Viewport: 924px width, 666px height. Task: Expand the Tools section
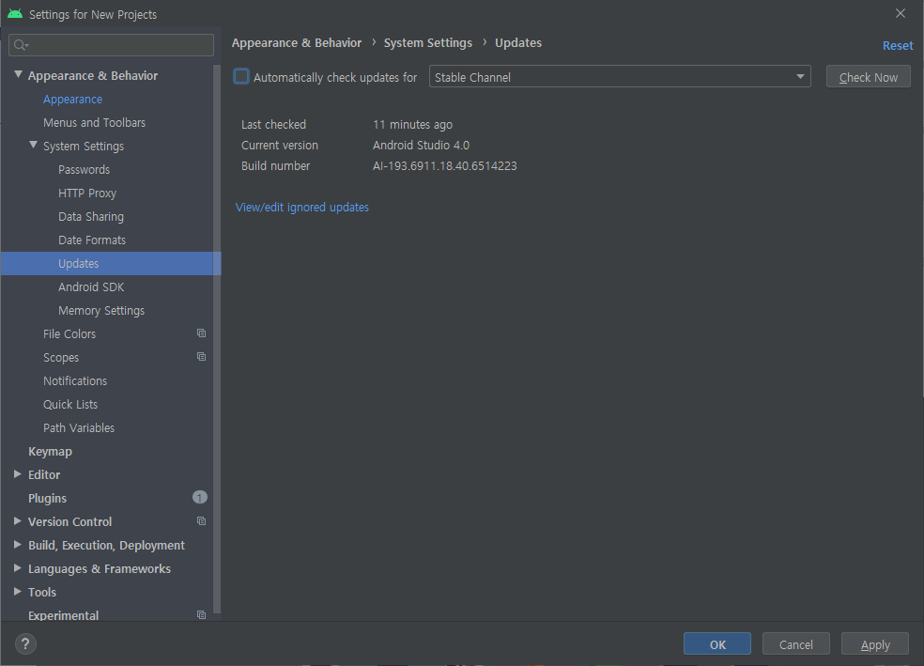pos(18,591)
